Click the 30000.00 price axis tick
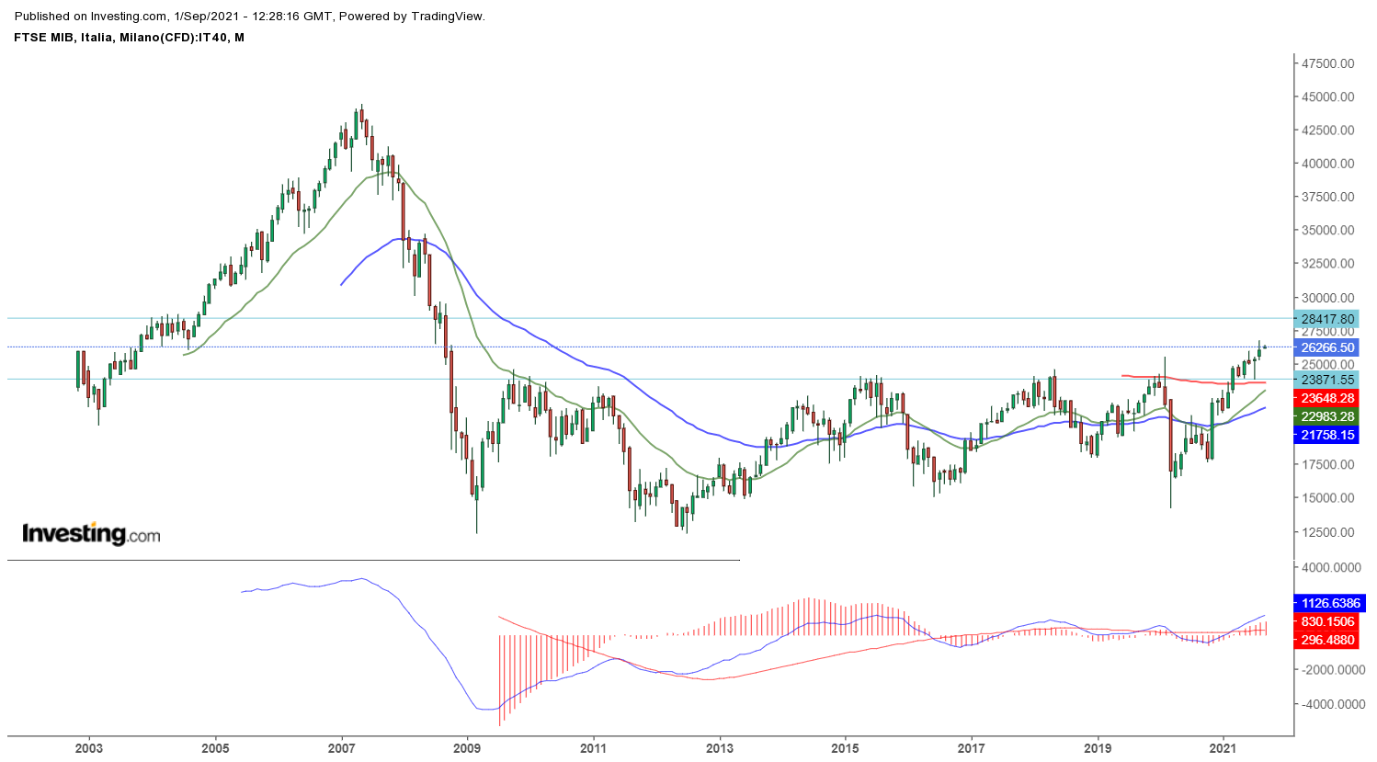Screen dimensions: 1377x762 click(1327, 298)
